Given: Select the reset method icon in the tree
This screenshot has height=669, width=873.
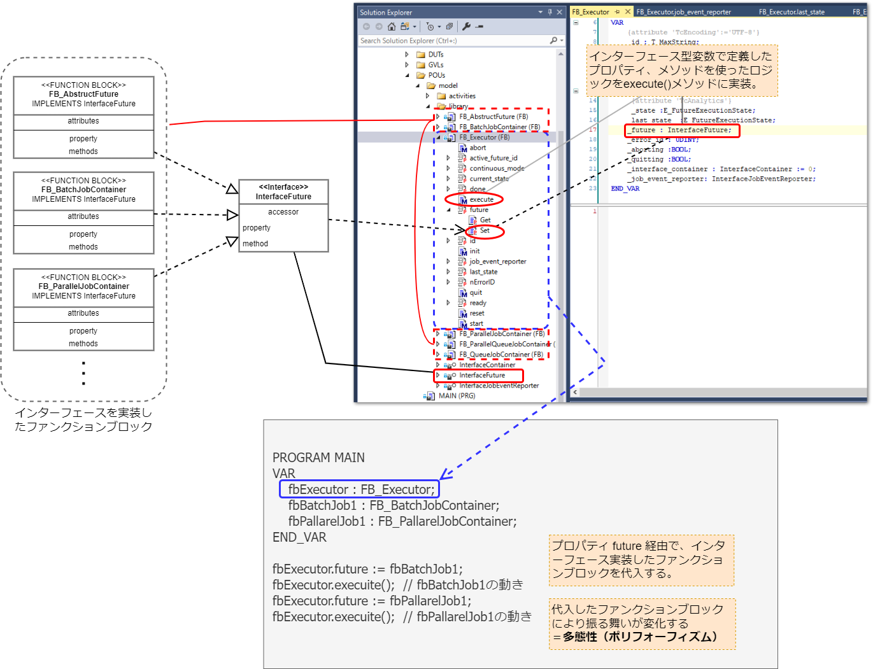Looking at the screenshot, I should click(x=463, y=313).
